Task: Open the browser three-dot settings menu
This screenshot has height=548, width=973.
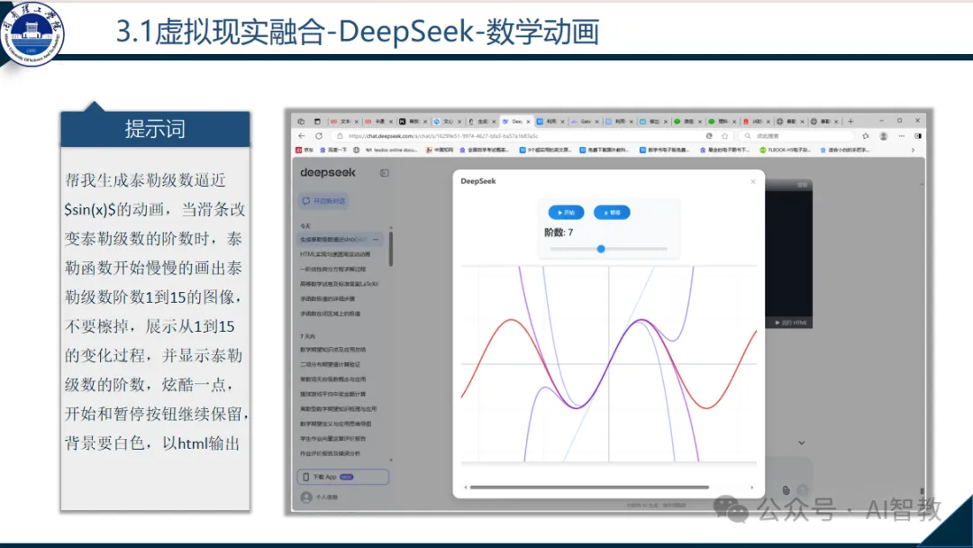Action: coord(902,136)
